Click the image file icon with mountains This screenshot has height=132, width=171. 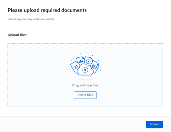click(80, 60)
